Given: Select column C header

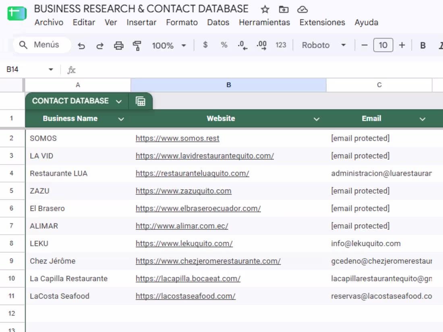Looking at the screenshot, I should tap(379, 85).
